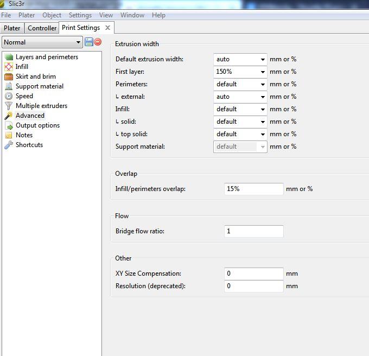Open the View menu
This screenshot has height=356, width=369.
pyautogui.click(x=106, y=15)
